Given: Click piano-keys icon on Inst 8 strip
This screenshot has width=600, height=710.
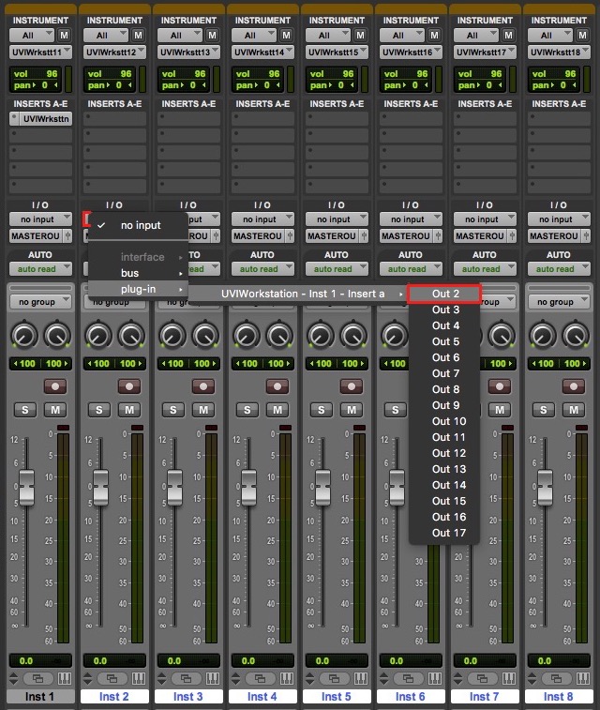Looking at the screenshot, I should click(x=583, y=678).
